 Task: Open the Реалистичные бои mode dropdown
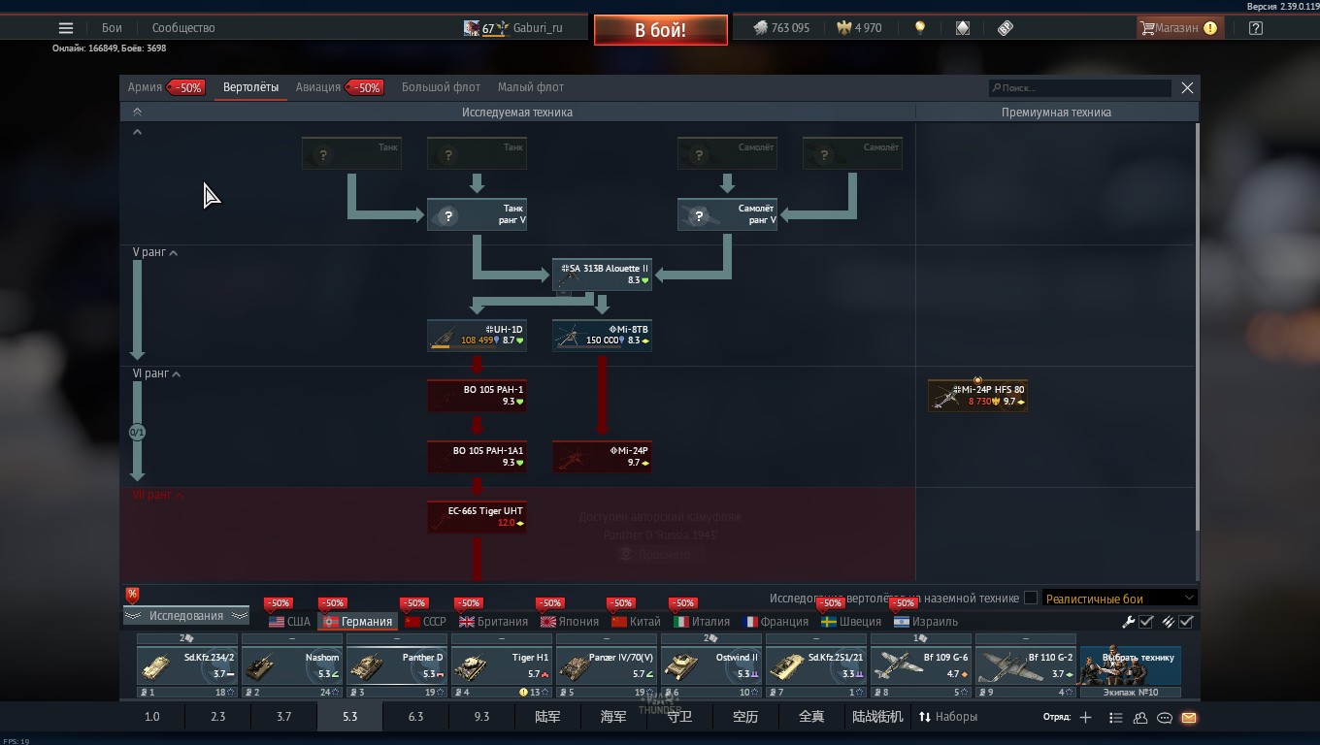[x=1120, y=599]
